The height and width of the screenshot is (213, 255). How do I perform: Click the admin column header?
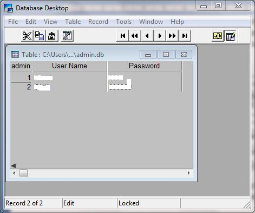(x=21, y=66)
